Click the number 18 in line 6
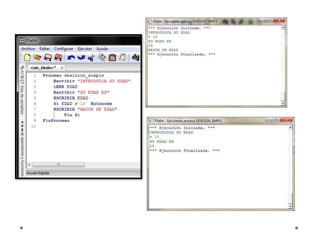Image resolution: width=319 pixels, height=239 pixels. (83, 104)
